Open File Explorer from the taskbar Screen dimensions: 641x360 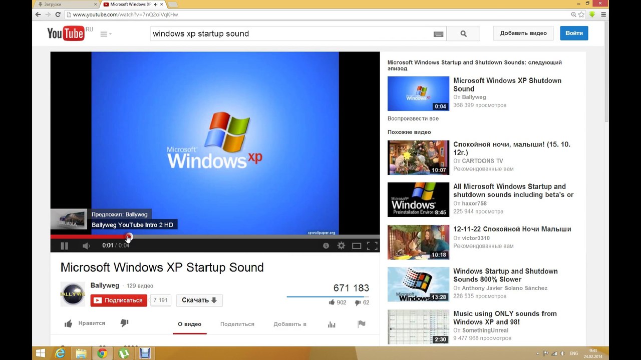click(81, 353)
